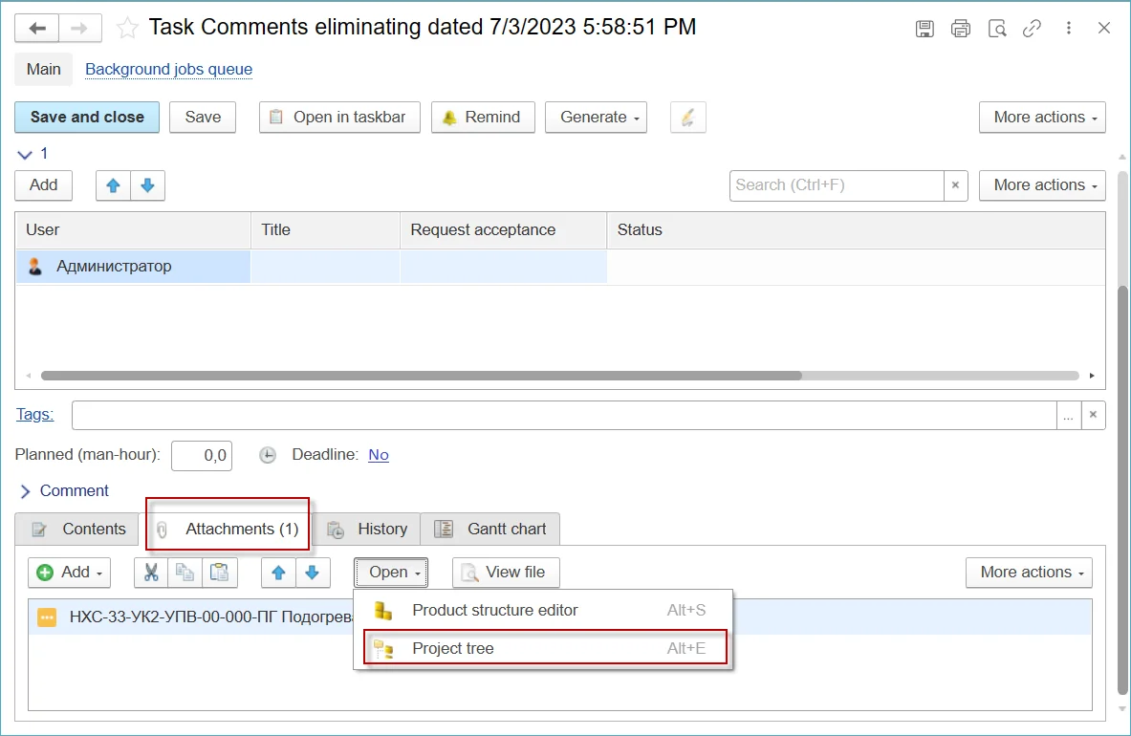Collapse the section labeled 1
This screenshot has height=736, width=1131.
coord(25,154)
